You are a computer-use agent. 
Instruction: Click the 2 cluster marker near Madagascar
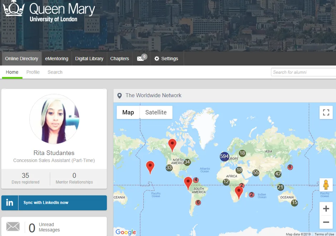(252, 195)
